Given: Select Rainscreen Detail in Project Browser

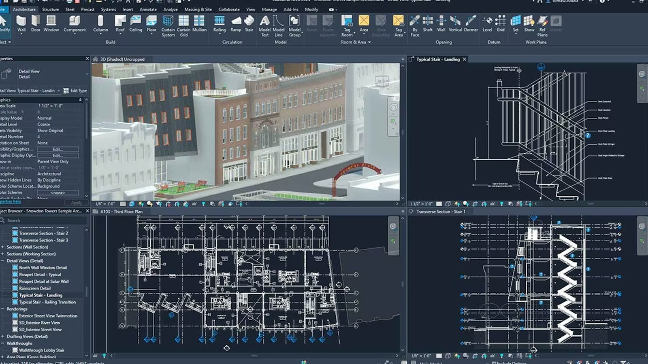Looking at the screenshot, I should 35,288.
